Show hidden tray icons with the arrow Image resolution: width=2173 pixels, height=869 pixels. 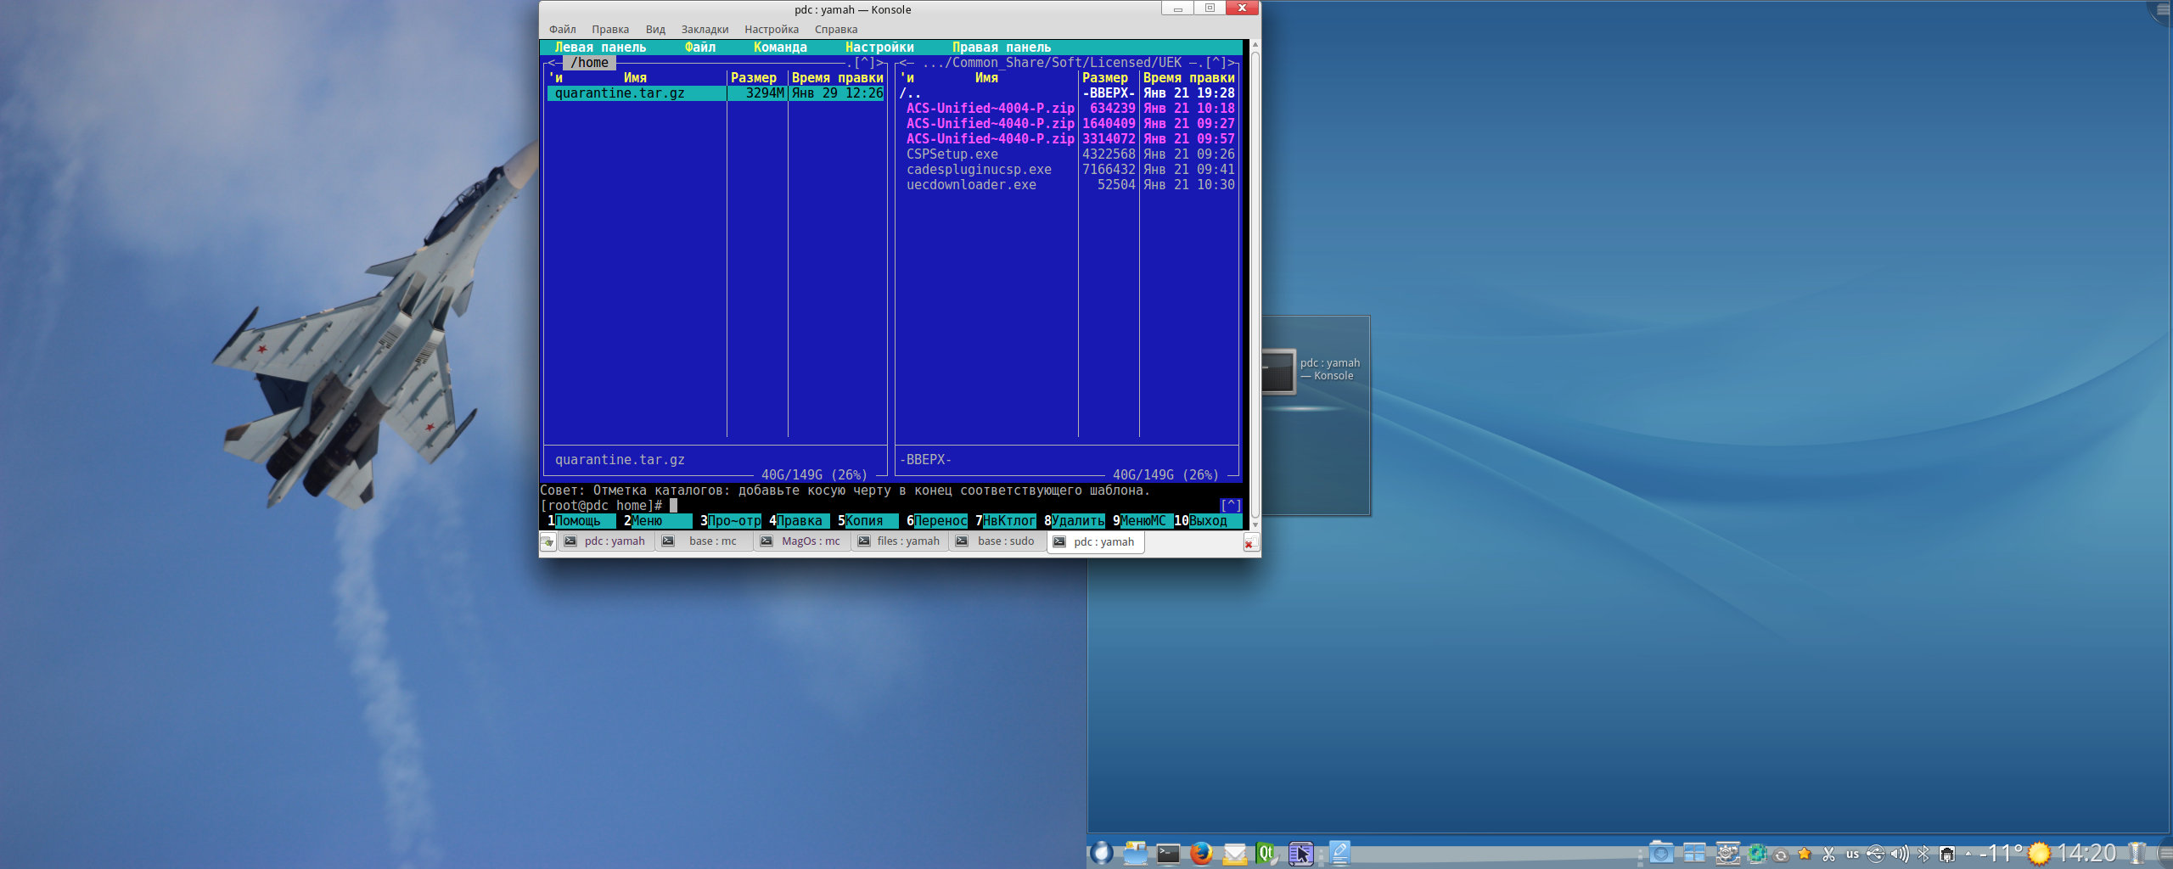[1968, 854]
